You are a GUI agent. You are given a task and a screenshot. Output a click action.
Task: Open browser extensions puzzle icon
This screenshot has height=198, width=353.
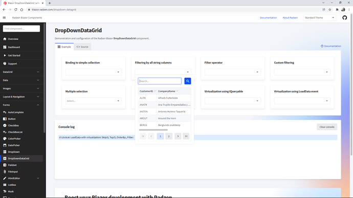337,9
